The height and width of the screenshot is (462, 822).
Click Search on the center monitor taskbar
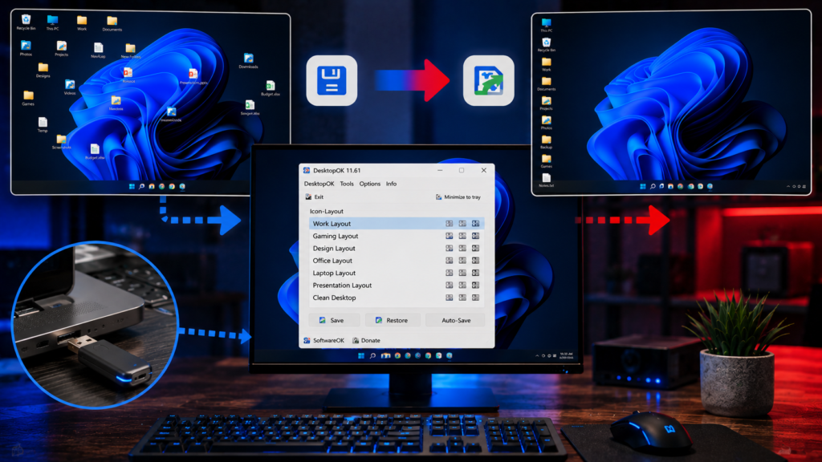click(x=372, y=355)
